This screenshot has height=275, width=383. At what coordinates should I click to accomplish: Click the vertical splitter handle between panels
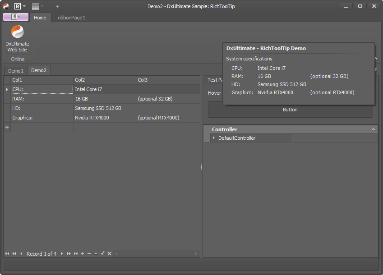coord(201,166)
